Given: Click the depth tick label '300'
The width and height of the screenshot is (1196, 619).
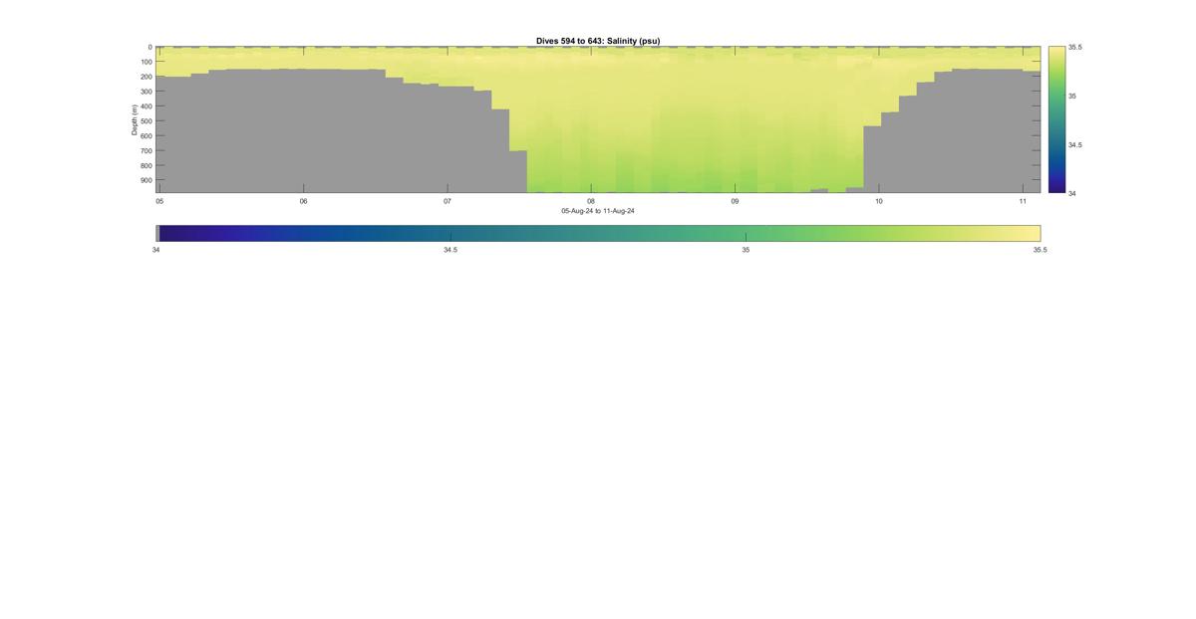Looking at the screenshot, I should (146, 92).
